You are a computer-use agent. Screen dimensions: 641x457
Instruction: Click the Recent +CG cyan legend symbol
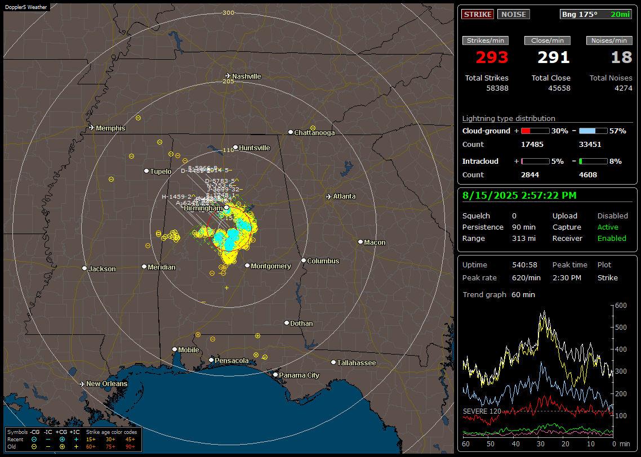pos(62,440)
